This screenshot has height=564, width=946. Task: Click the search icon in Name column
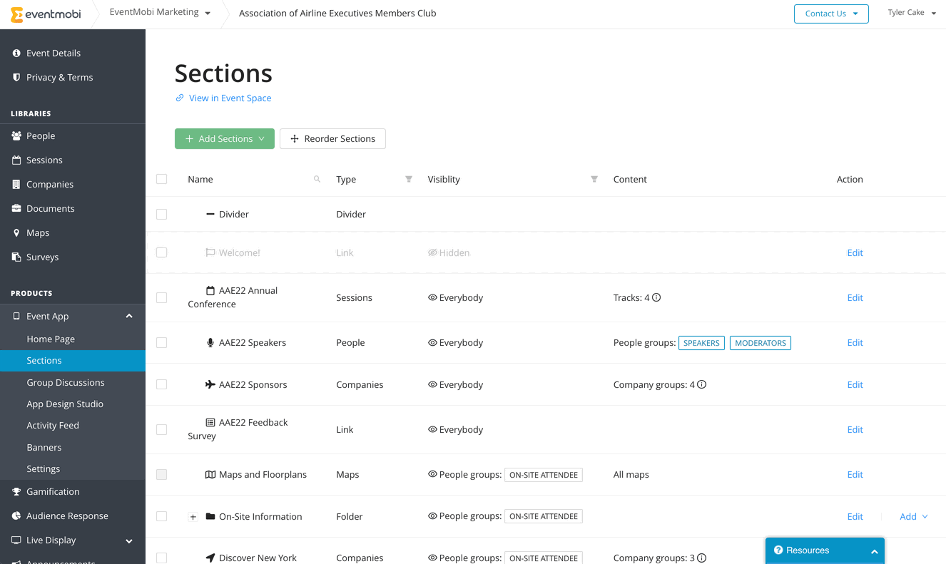click(317, 179)
